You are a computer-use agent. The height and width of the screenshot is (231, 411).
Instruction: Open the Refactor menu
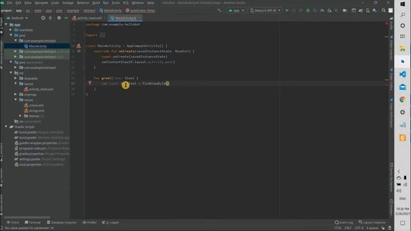pyautogui.click(x=83, y=3)
